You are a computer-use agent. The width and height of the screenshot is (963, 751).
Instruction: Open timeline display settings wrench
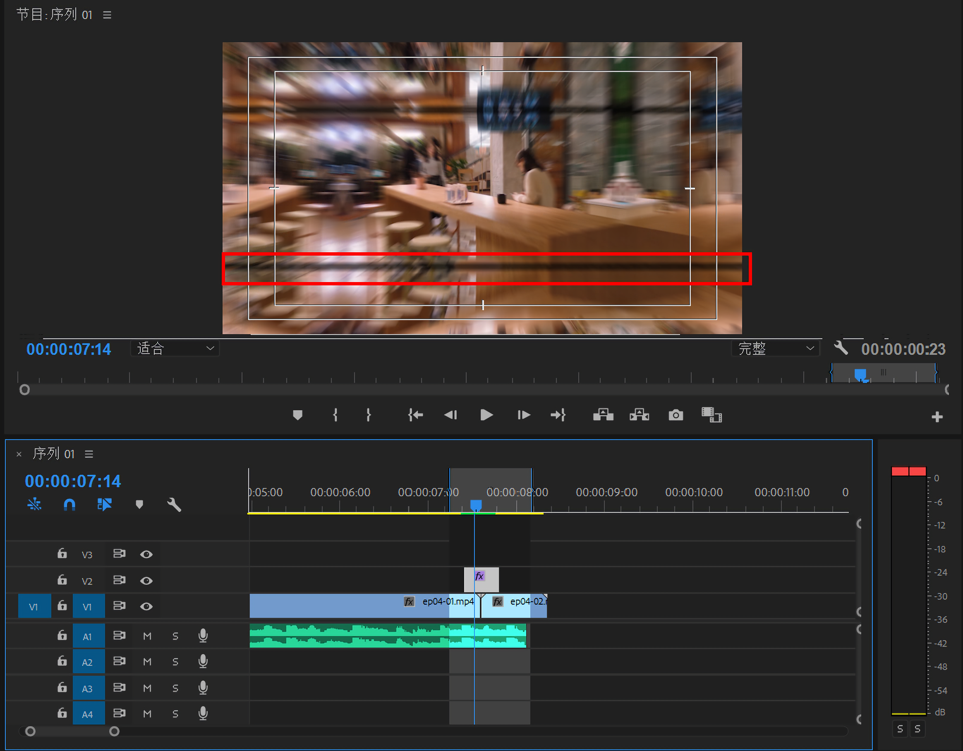174,505
